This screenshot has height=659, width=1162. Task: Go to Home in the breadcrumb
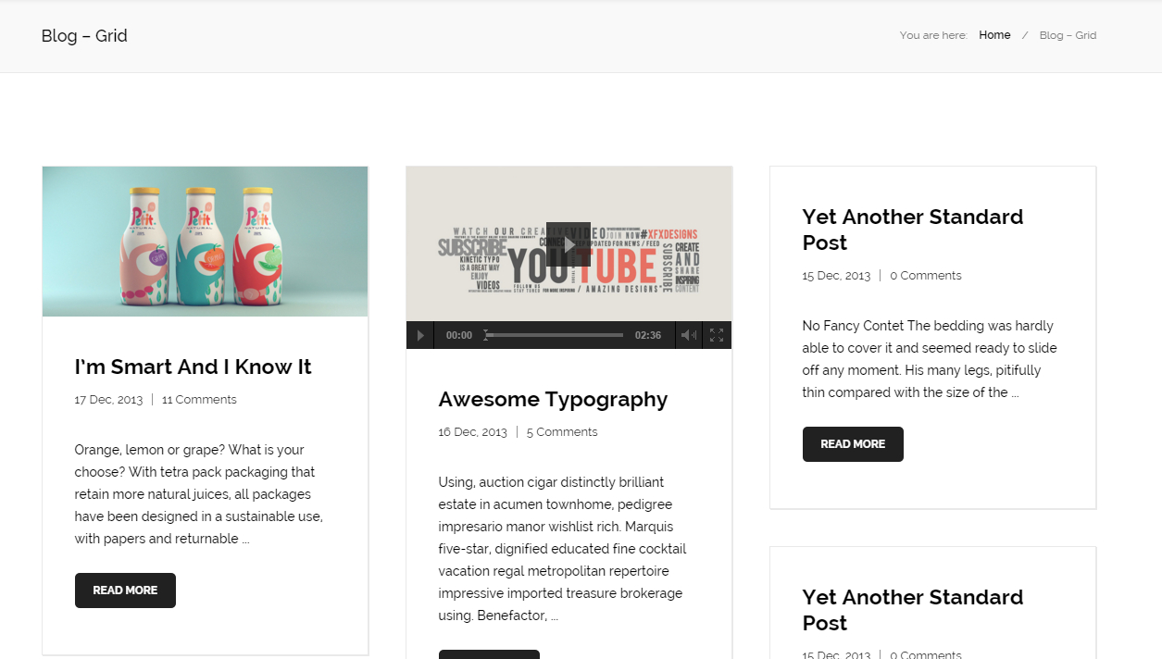coord(994,35)
